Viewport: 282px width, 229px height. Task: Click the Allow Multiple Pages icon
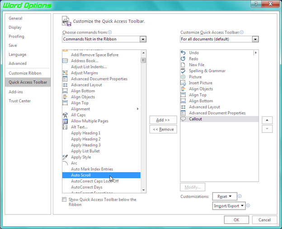65,121
